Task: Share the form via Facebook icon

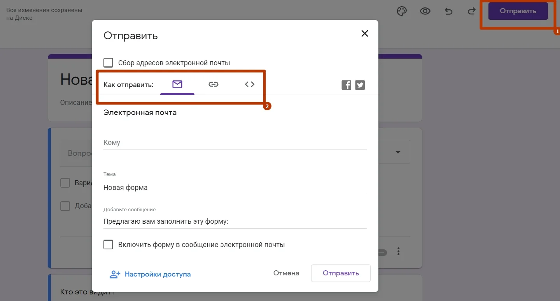Action: (346, 85)
